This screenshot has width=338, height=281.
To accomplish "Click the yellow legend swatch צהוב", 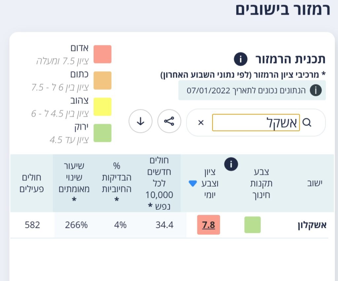I will (x=102, y=107).
